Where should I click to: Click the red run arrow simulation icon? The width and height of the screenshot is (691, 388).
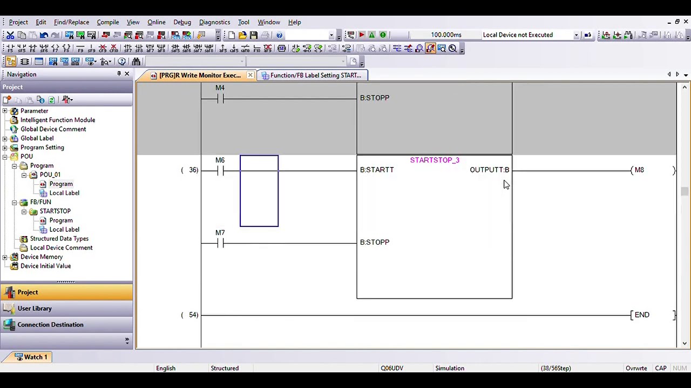coord(362,35)
